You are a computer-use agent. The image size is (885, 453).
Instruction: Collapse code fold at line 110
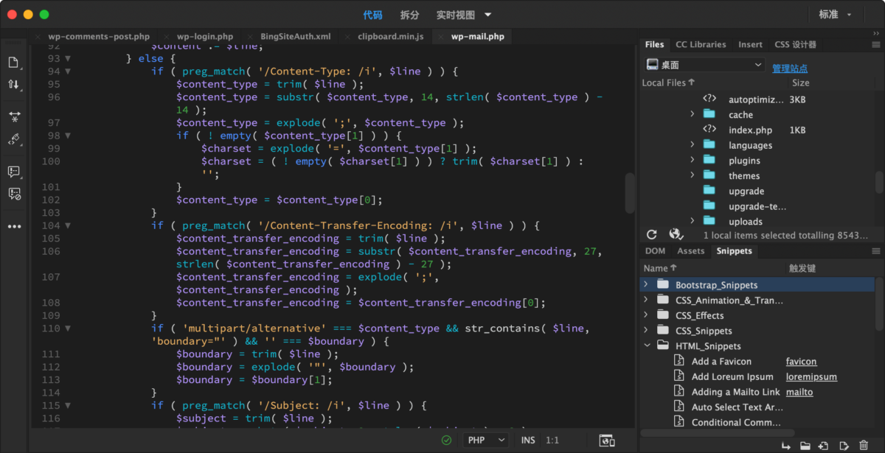(68, 329)
